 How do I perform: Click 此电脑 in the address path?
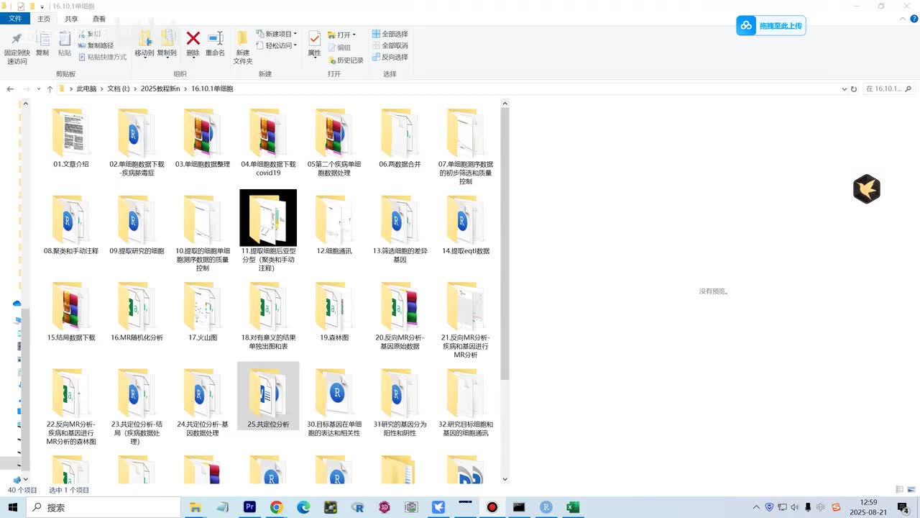(86, 89)
